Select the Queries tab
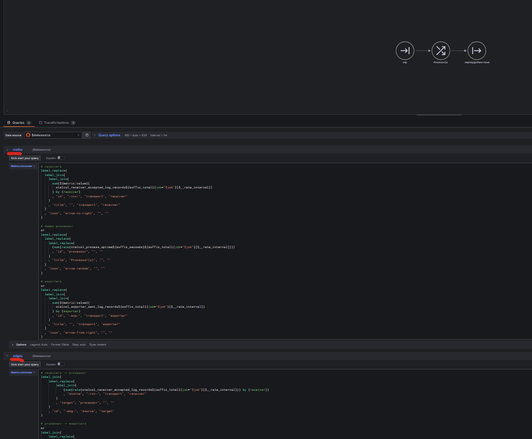Image resolution: width=532 pixels, height=439 pixels. [18, 122]
